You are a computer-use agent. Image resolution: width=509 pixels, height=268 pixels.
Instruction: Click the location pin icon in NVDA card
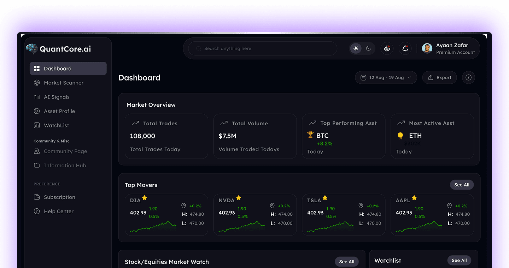click(x=272, y=206)
